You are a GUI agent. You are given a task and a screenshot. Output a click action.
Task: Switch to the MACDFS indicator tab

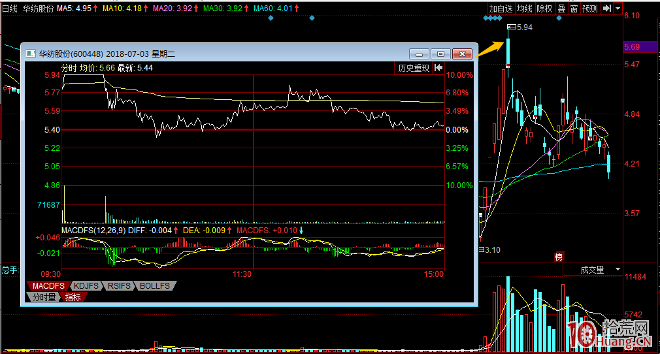click(48, 286)
